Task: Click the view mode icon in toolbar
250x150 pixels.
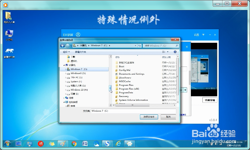Action: [164, 52]
